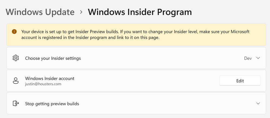Go back to Windows Update breadcrumb
The height and width of the screenshot is (118, 270).
[40, 12]
